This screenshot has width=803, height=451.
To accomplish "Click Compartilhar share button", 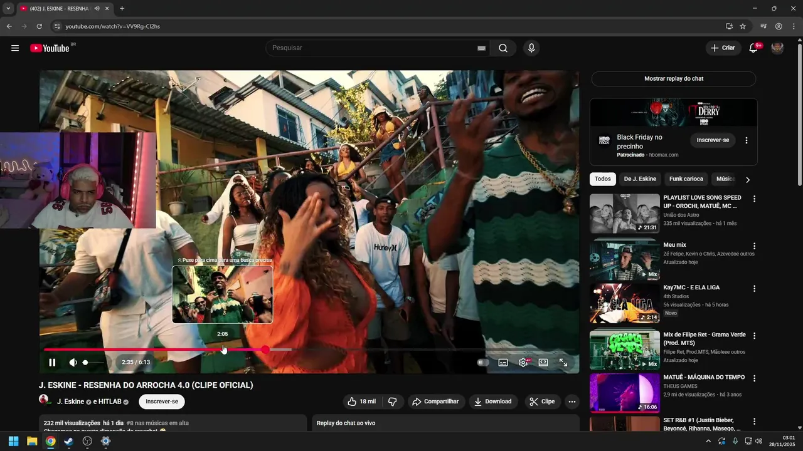I will (435, 402).
